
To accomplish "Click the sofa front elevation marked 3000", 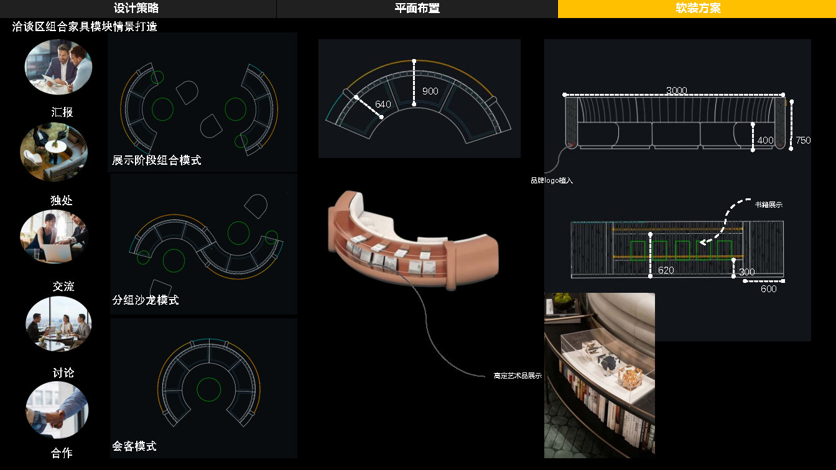I will [x=676, y=123].
